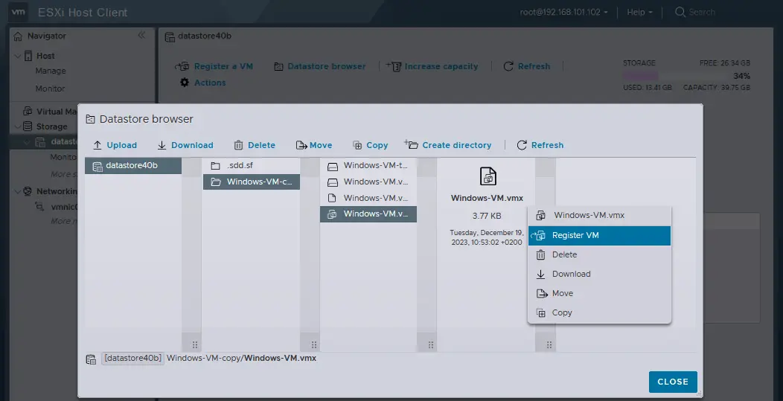
Task: Select Windows-VM.v... file with document icon
Action: tap(368, 198)
